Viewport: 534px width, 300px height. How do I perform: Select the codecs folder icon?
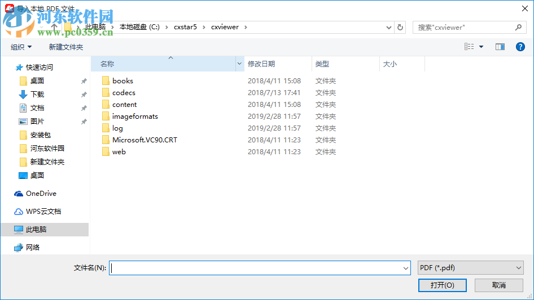106,92
